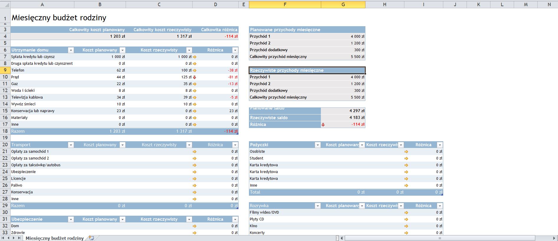The width and height of the screenshot is (558, 241).
Task: Open Rozrywka column filter dropdown
Action: pos(318,206)
